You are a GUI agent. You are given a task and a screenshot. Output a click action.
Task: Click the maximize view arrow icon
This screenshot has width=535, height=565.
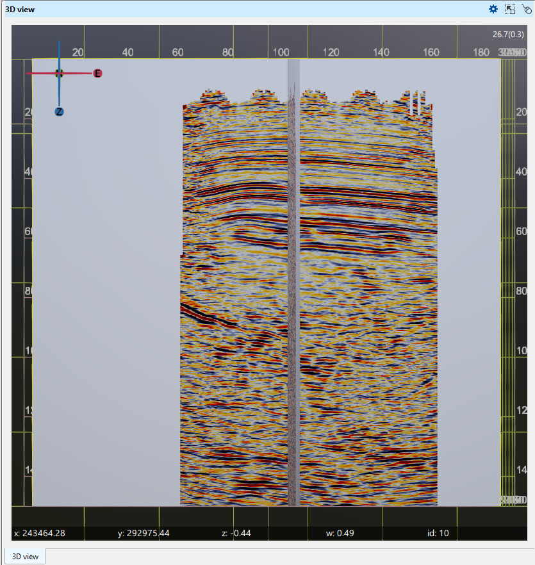510,9
